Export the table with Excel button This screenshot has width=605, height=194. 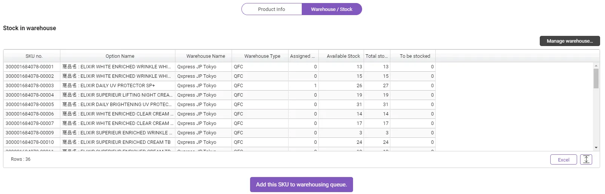click(564, 160)
